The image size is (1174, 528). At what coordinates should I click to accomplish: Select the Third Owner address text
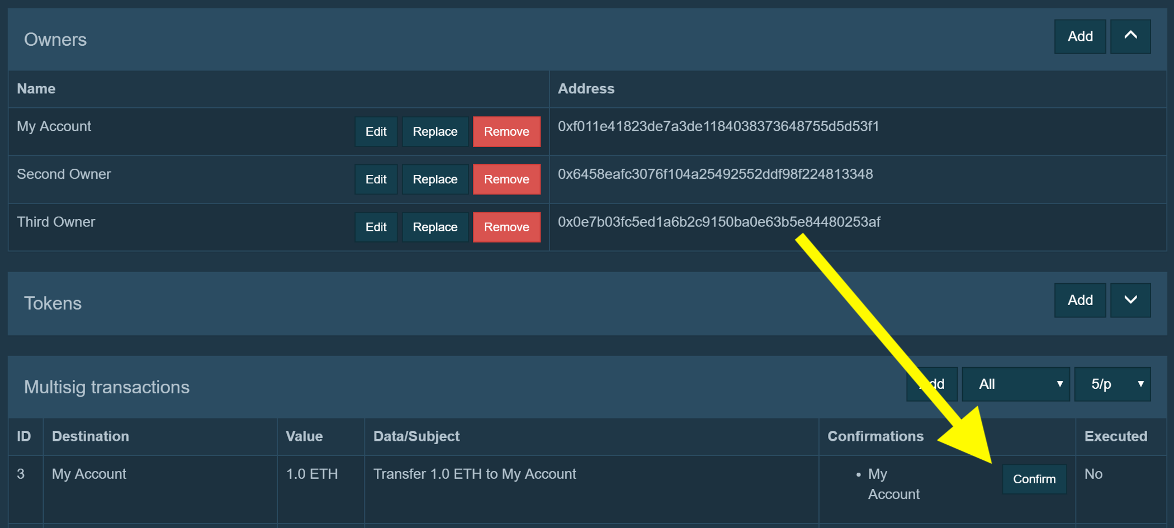coord(718,222)
